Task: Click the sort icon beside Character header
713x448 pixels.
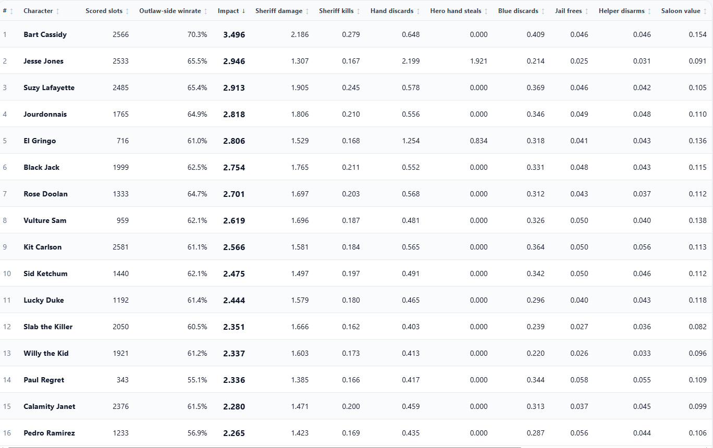Action: 58,11
